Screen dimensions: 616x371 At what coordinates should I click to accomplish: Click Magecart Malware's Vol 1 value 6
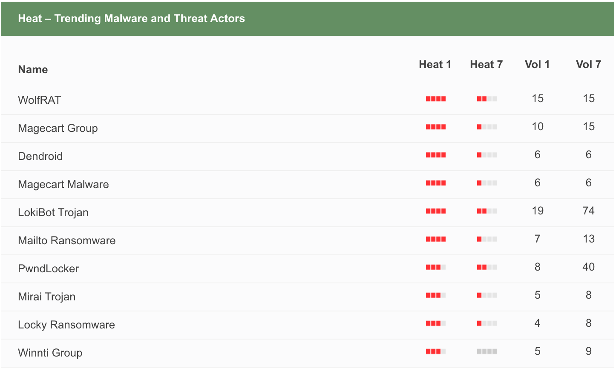pos(538,183)
